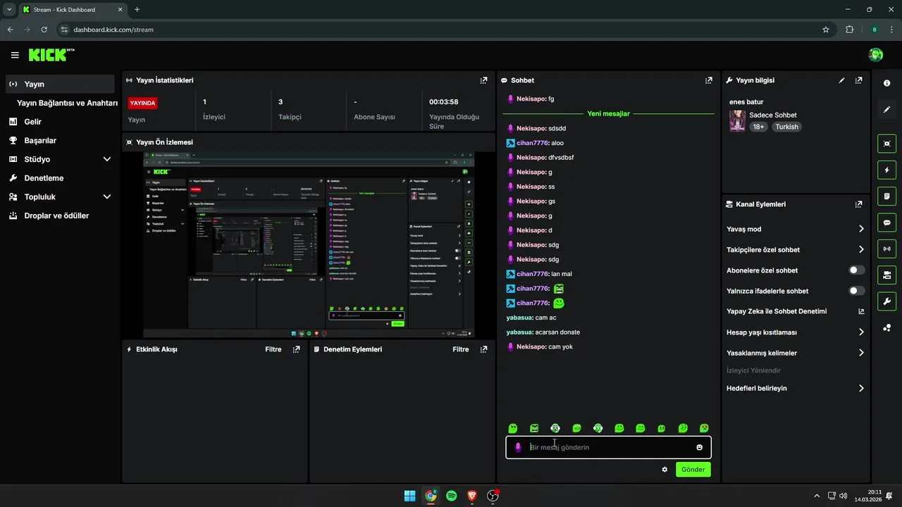Open Spotify from the taskbar

[452, 496]
